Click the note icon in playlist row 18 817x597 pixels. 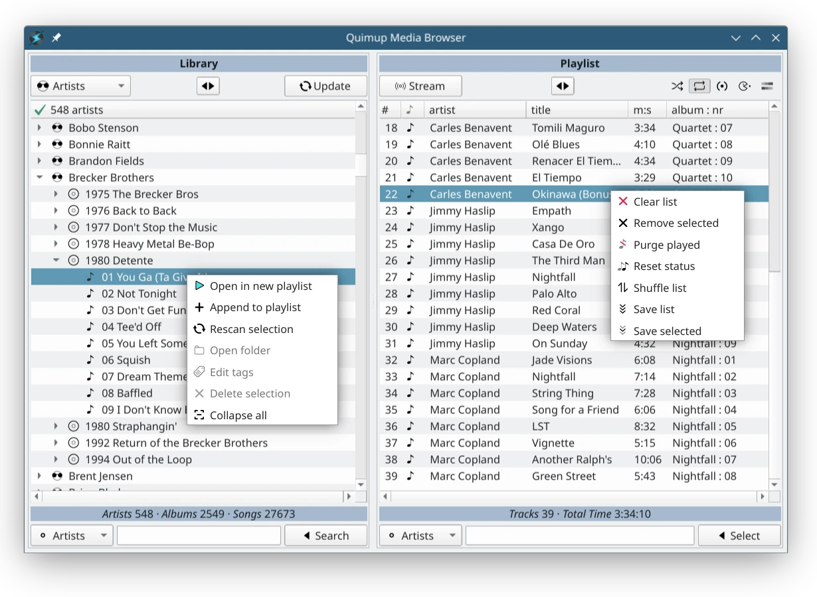point(410,128)
